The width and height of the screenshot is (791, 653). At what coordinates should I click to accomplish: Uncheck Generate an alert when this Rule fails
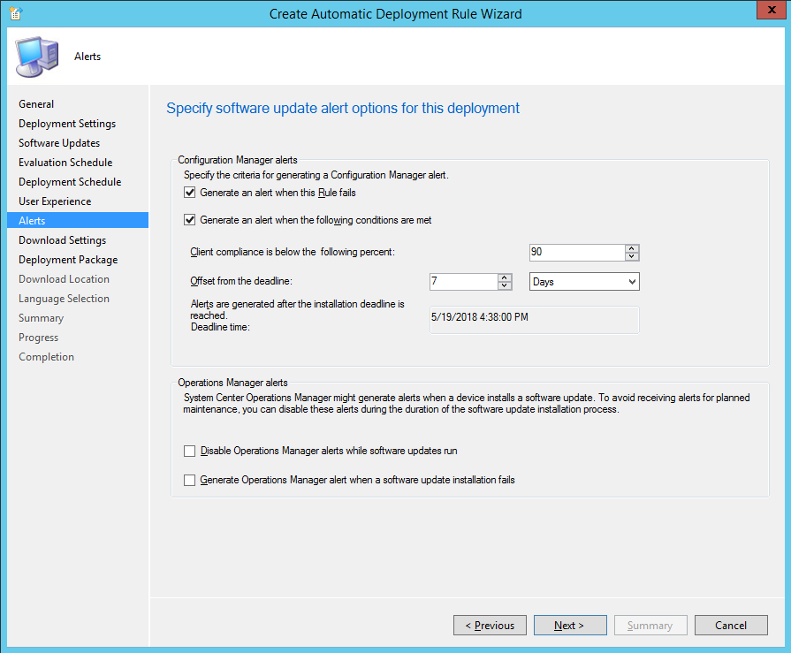click(190, 193)
